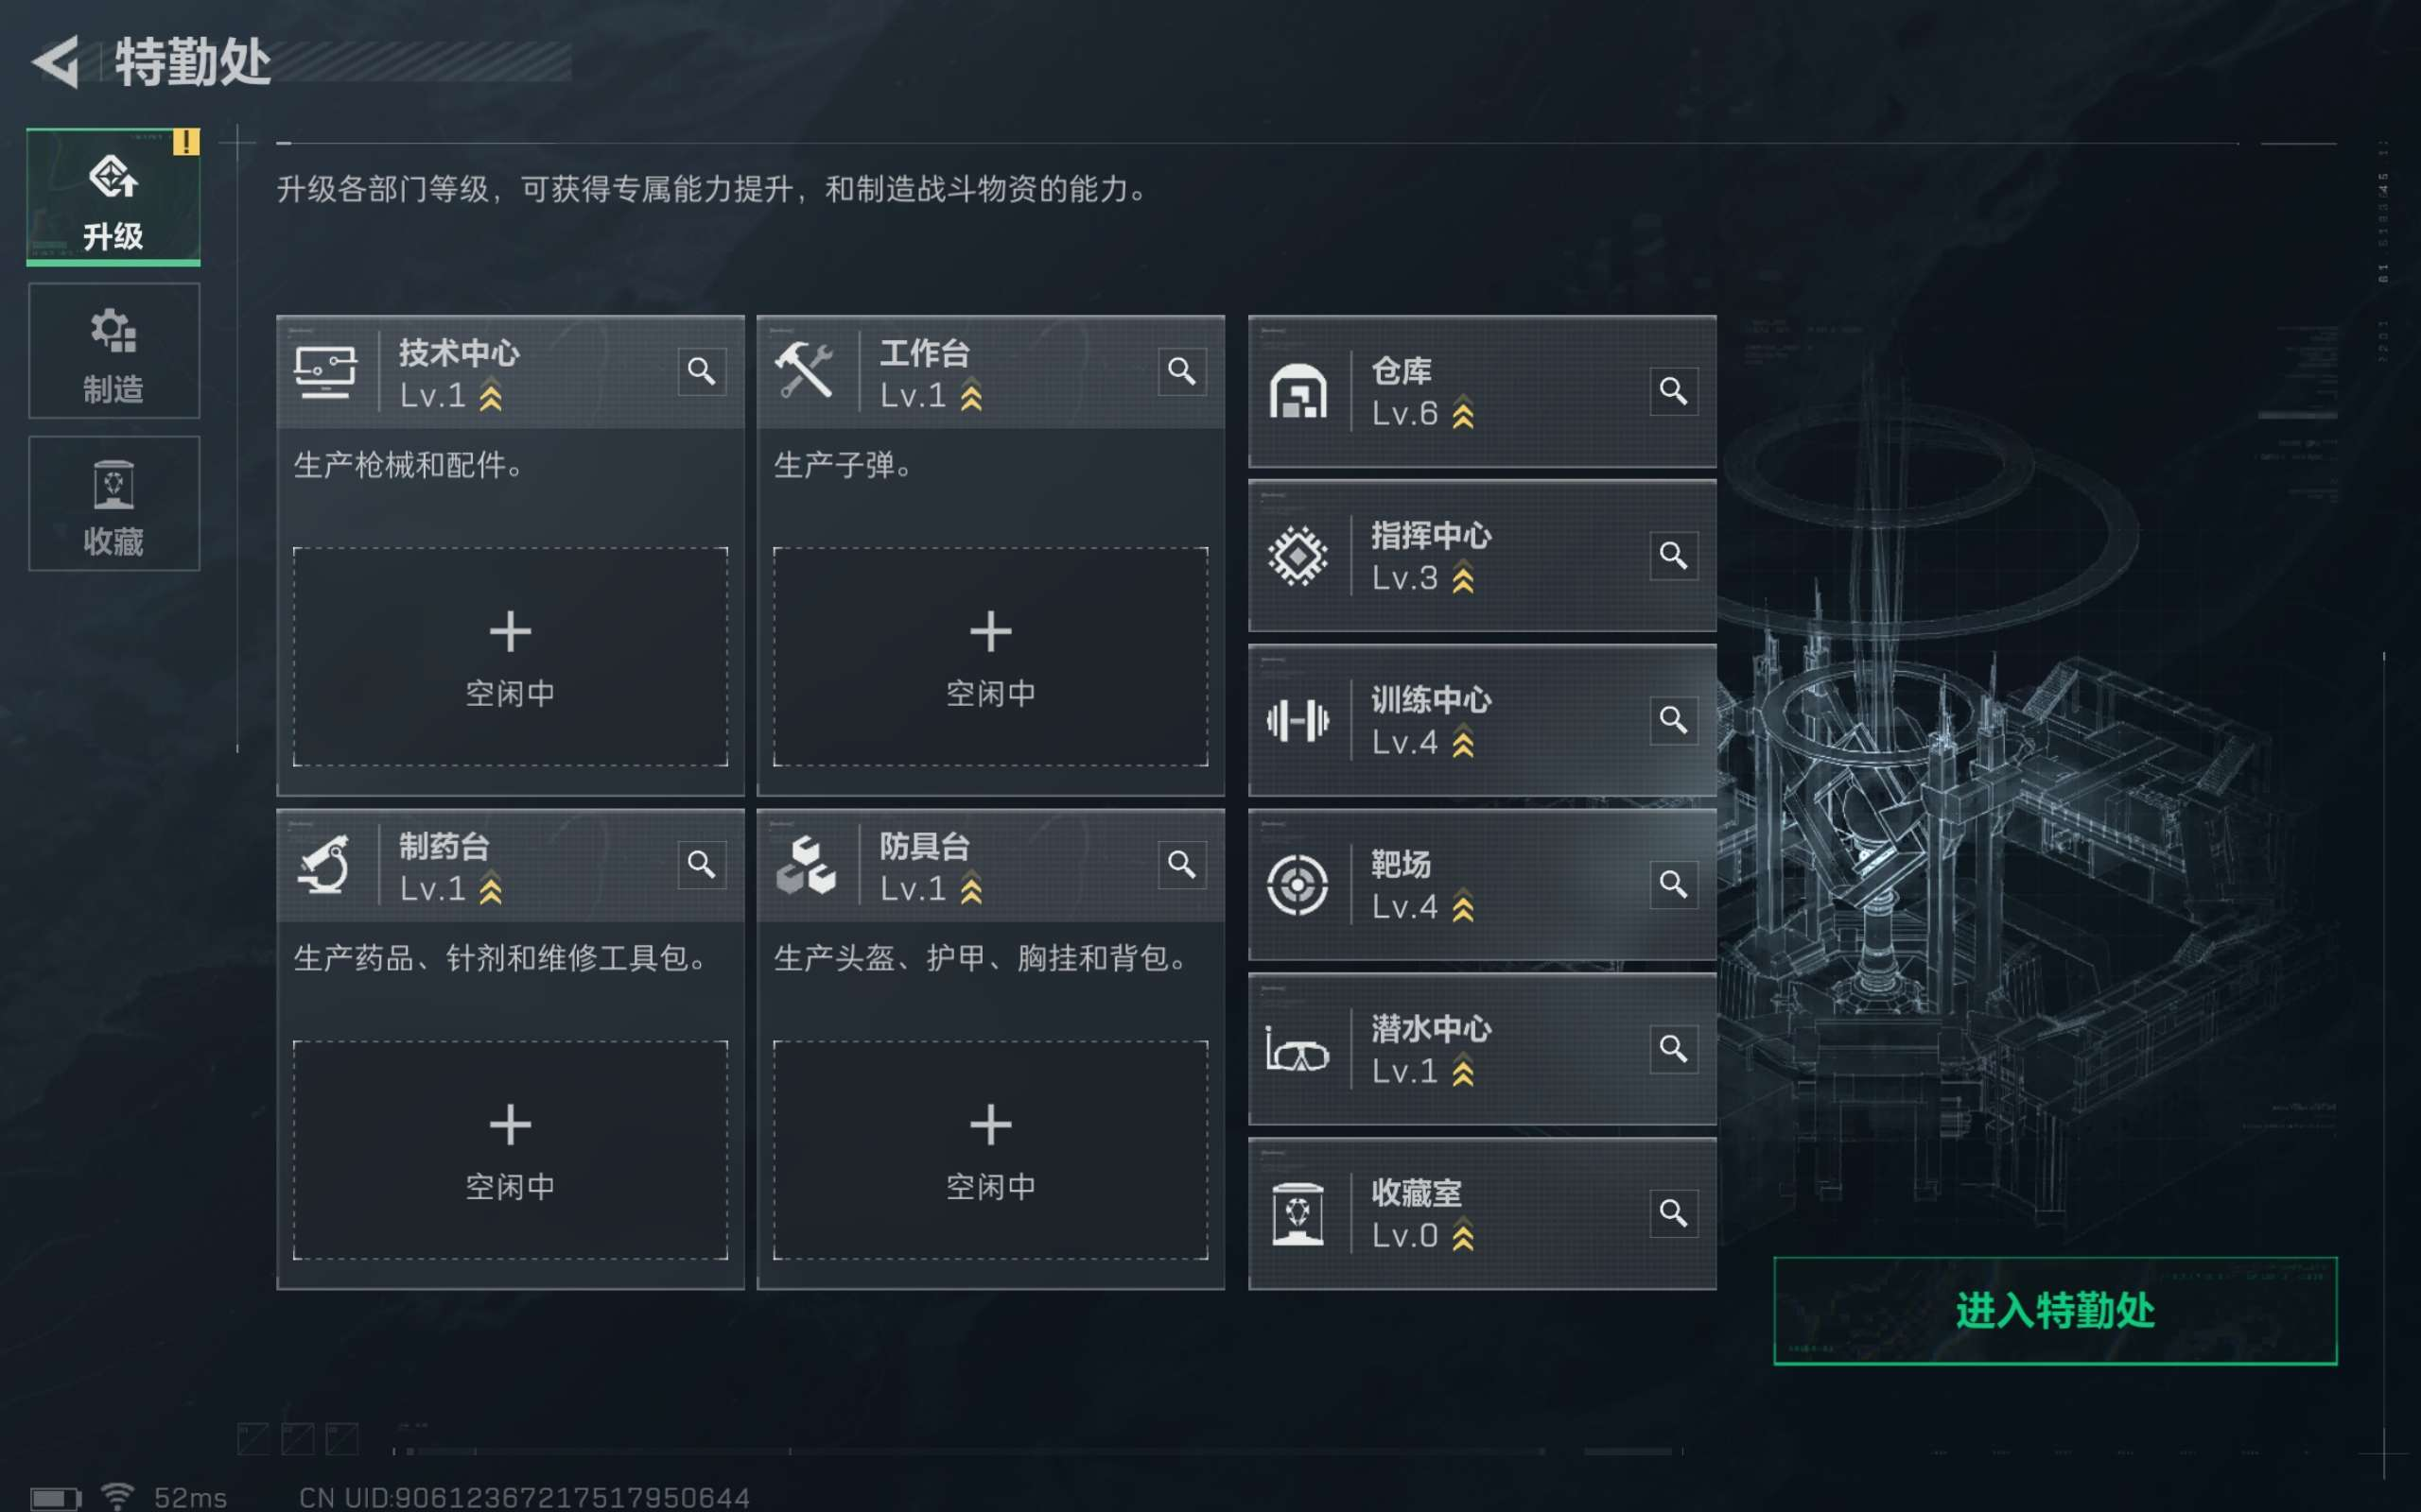Inspect 收藏室 using magnifier icon

[1673, 1213]
